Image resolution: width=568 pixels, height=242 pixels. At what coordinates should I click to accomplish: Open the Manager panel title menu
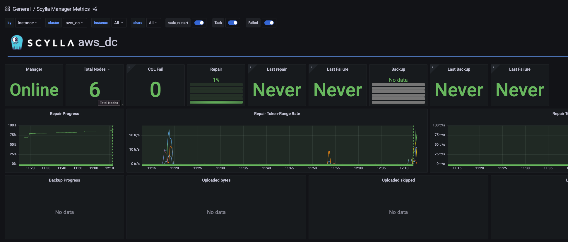tap(34, 69)
